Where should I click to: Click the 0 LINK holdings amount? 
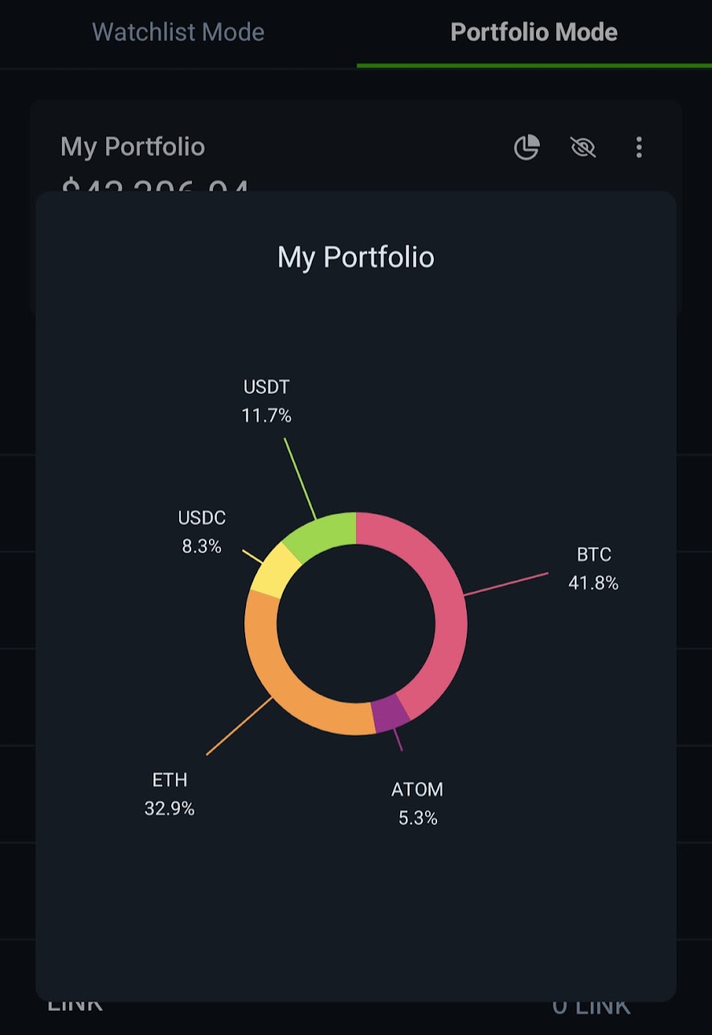[x=591, y=1006]
